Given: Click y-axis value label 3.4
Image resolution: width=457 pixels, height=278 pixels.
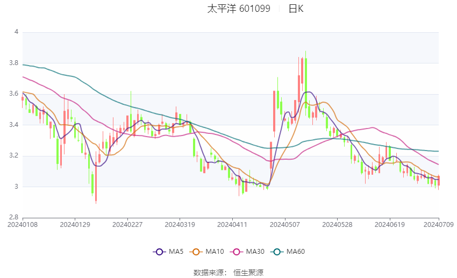Looking at the screenshot, I should (13, 125).
